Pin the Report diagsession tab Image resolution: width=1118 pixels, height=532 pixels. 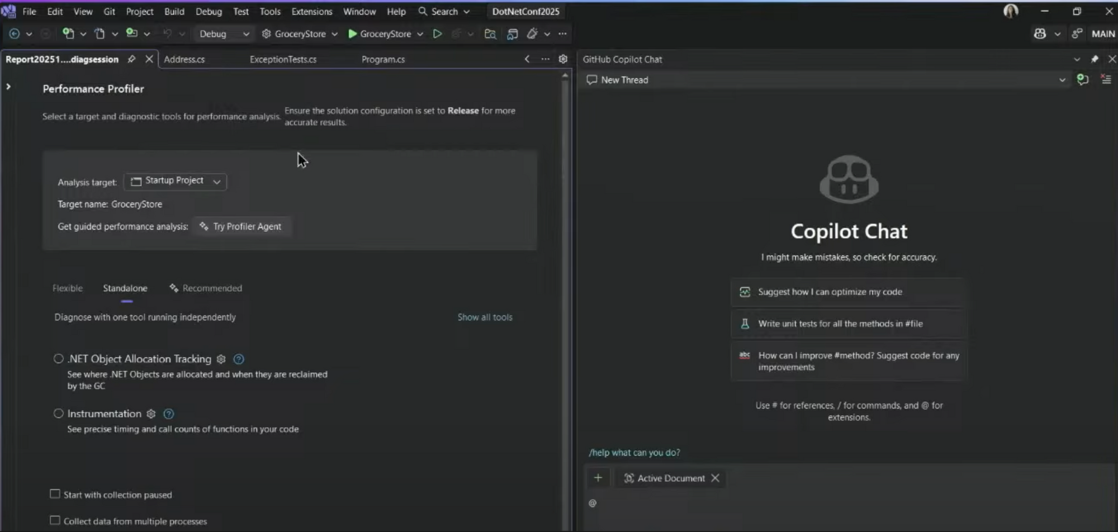131,59
